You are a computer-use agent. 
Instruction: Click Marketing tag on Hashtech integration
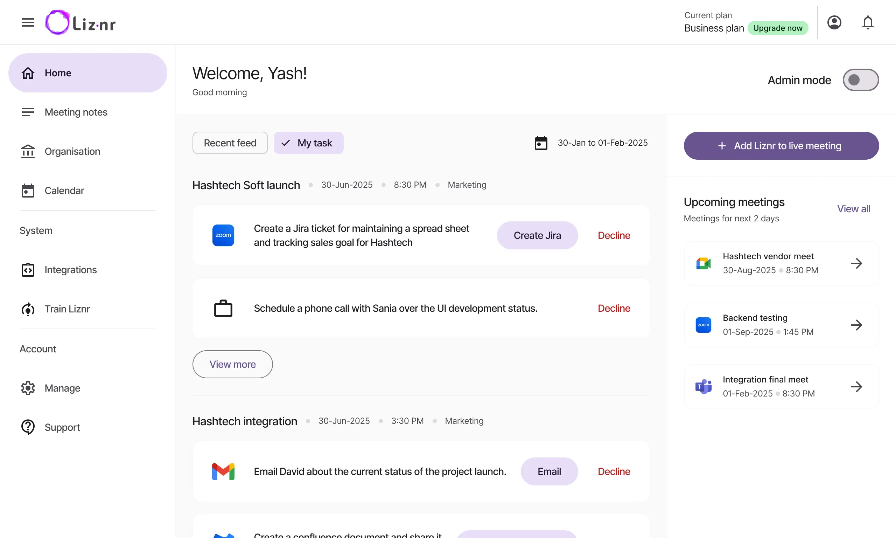click(x=464, y=421)
